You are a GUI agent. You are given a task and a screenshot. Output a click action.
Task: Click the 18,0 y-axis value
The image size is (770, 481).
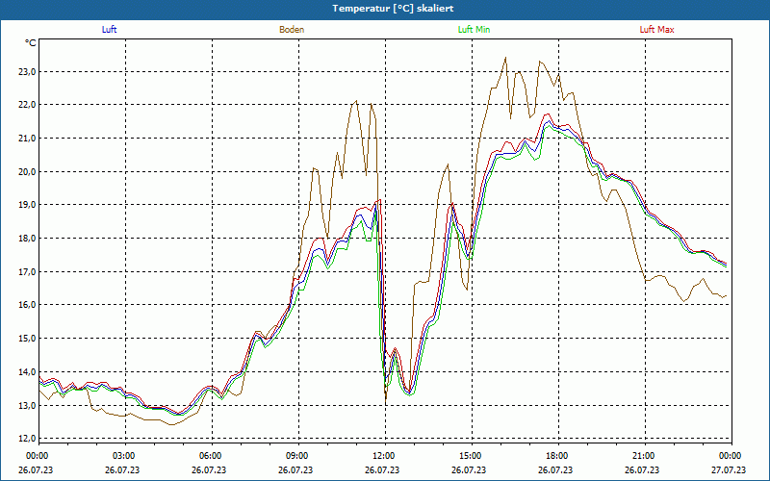coord(28,239)
